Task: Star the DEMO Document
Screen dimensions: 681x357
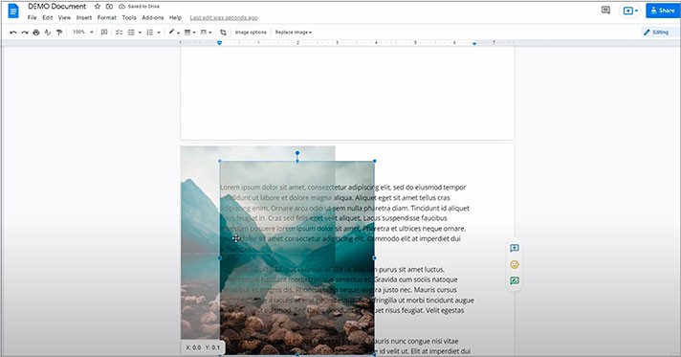Action: [98, 7]
